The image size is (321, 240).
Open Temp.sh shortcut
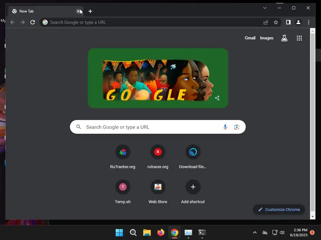click(x=123, y=192)
